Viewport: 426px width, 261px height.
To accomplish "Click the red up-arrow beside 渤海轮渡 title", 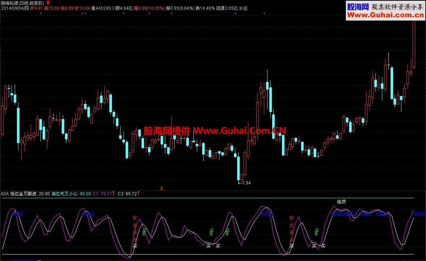I will (x=48, y=3).
